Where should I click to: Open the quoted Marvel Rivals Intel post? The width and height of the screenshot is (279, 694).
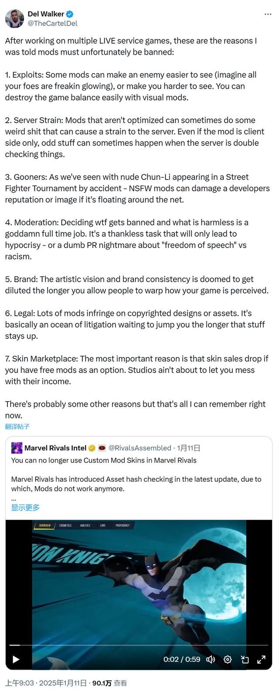tap(139, 480)
